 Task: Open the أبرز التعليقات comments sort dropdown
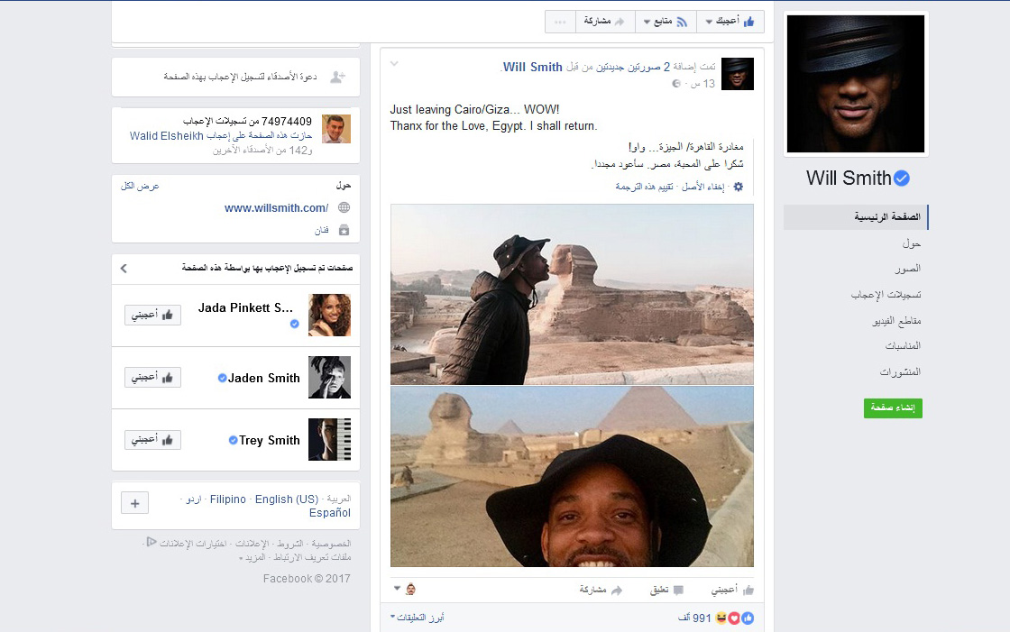pyautogui.click(x=418, y=618)
